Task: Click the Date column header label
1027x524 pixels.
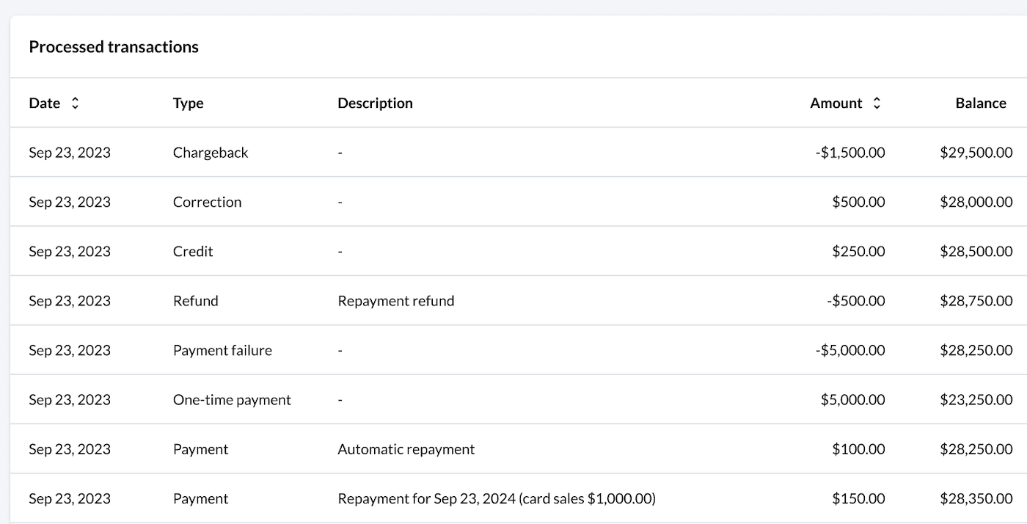Action: [x=45, y=103]
